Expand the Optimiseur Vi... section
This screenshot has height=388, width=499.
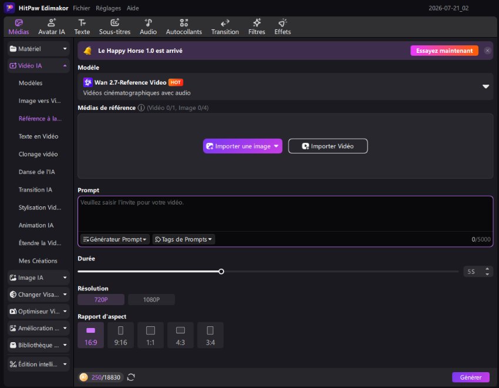point(39,312)
